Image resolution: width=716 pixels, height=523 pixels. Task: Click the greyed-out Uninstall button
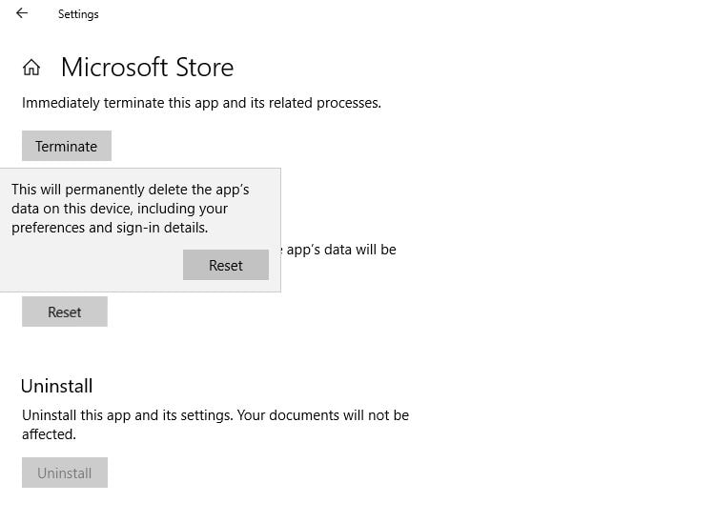pyautogui.click(x=65, y=473)
